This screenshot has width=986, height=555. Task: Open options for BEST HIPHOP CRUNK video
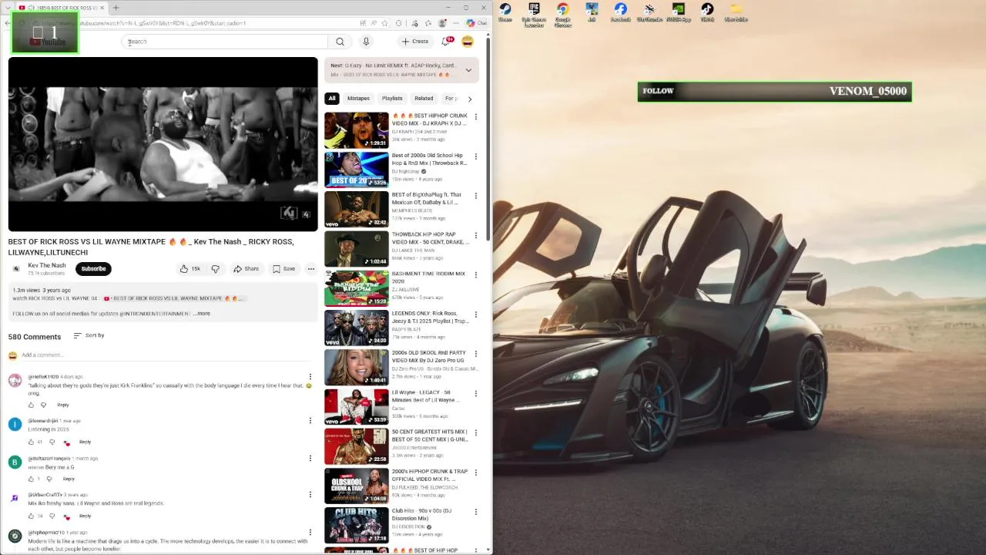pyautogui.click(x=475, y=117)
